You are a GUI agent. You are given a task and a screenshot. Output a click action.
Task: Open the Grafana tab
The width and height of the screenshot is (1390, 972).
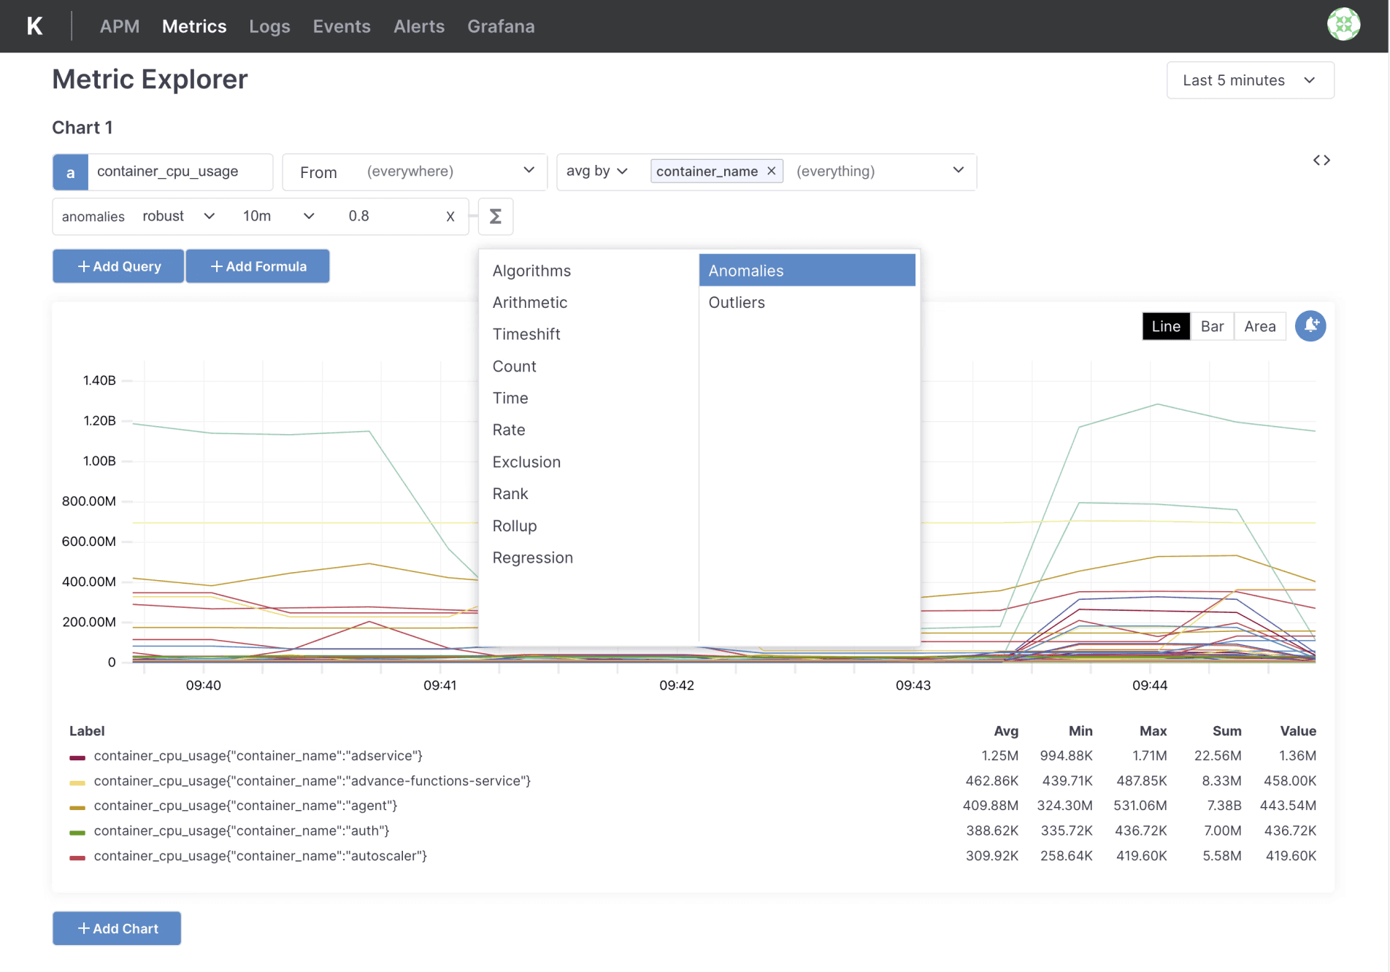tap(501, 26)
